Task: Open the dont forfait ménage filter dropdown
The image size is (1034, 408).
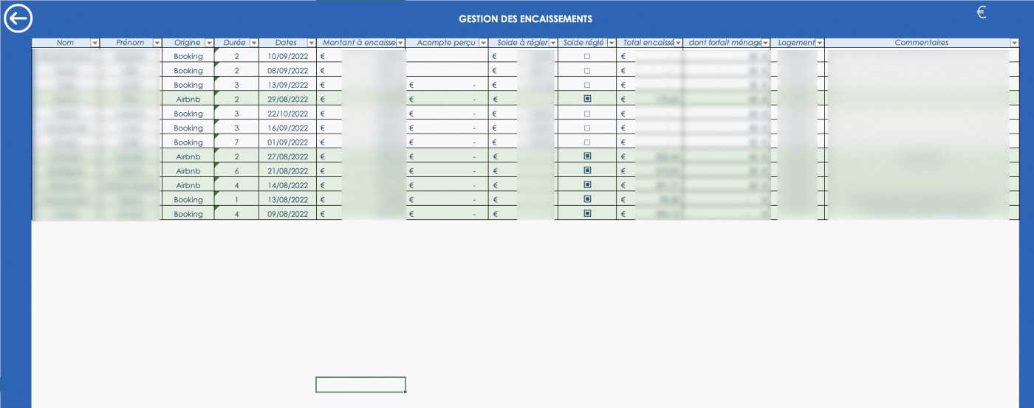Action: 766,43
